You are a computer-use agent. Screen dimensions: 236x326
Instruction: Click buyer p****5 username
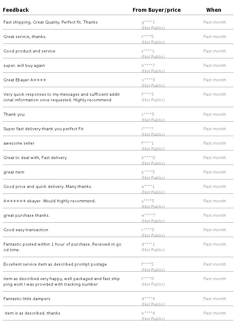148,172
